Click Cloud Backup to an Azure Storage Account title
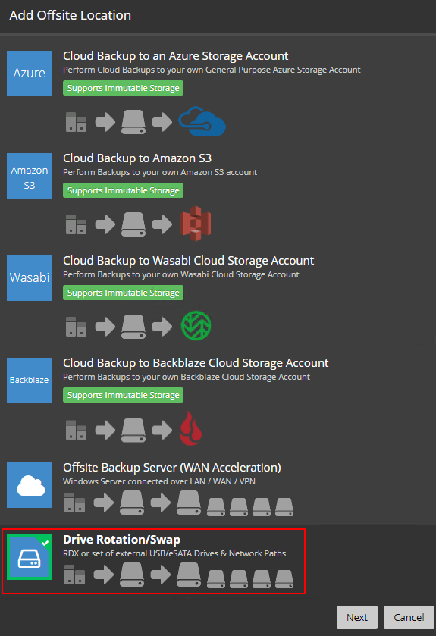The height and width of the screenshot is (636, 436). point(176,55)
